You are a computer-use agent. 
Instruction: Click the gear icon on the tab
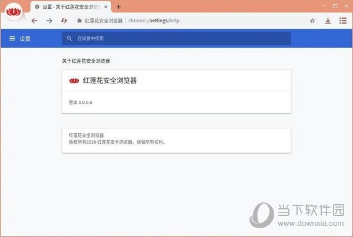[x=37, y=7]
